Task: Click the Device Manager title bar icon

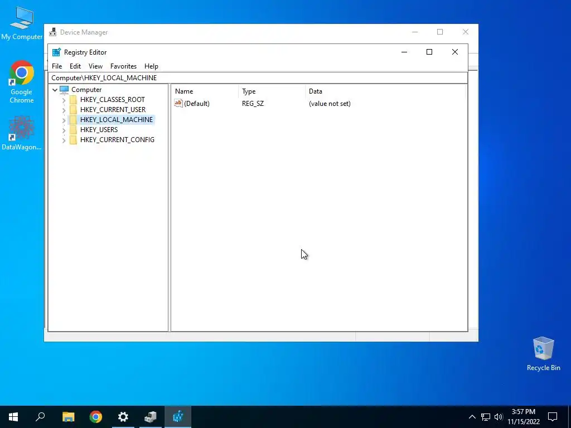Action: [53, 32]
